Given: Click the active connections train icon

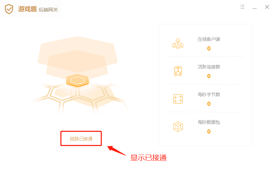Looking at the screenshot, I should (178, 71).
